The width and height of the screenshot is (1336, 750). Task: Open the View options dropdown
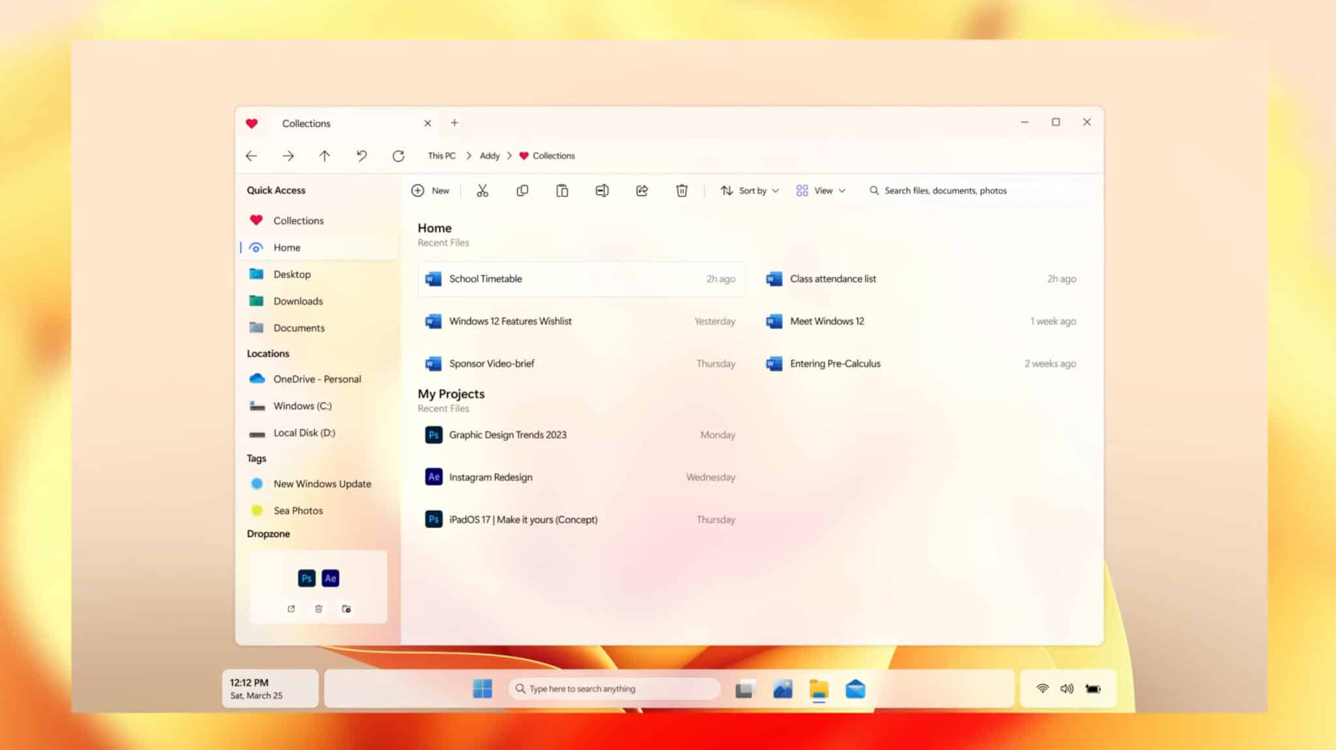click(x=821, y=190)
